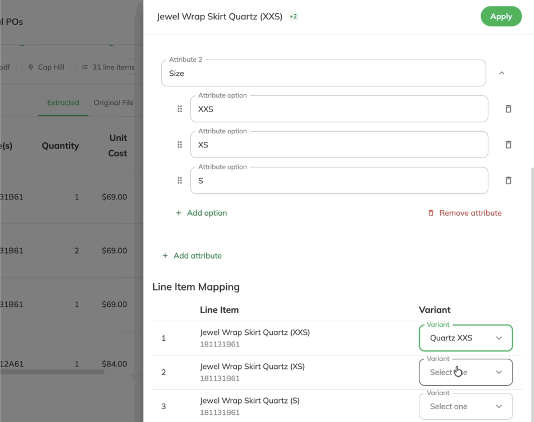534x422 pixels.
Task: Edit the Attribute 2 Size field
Action: (323, 73)
